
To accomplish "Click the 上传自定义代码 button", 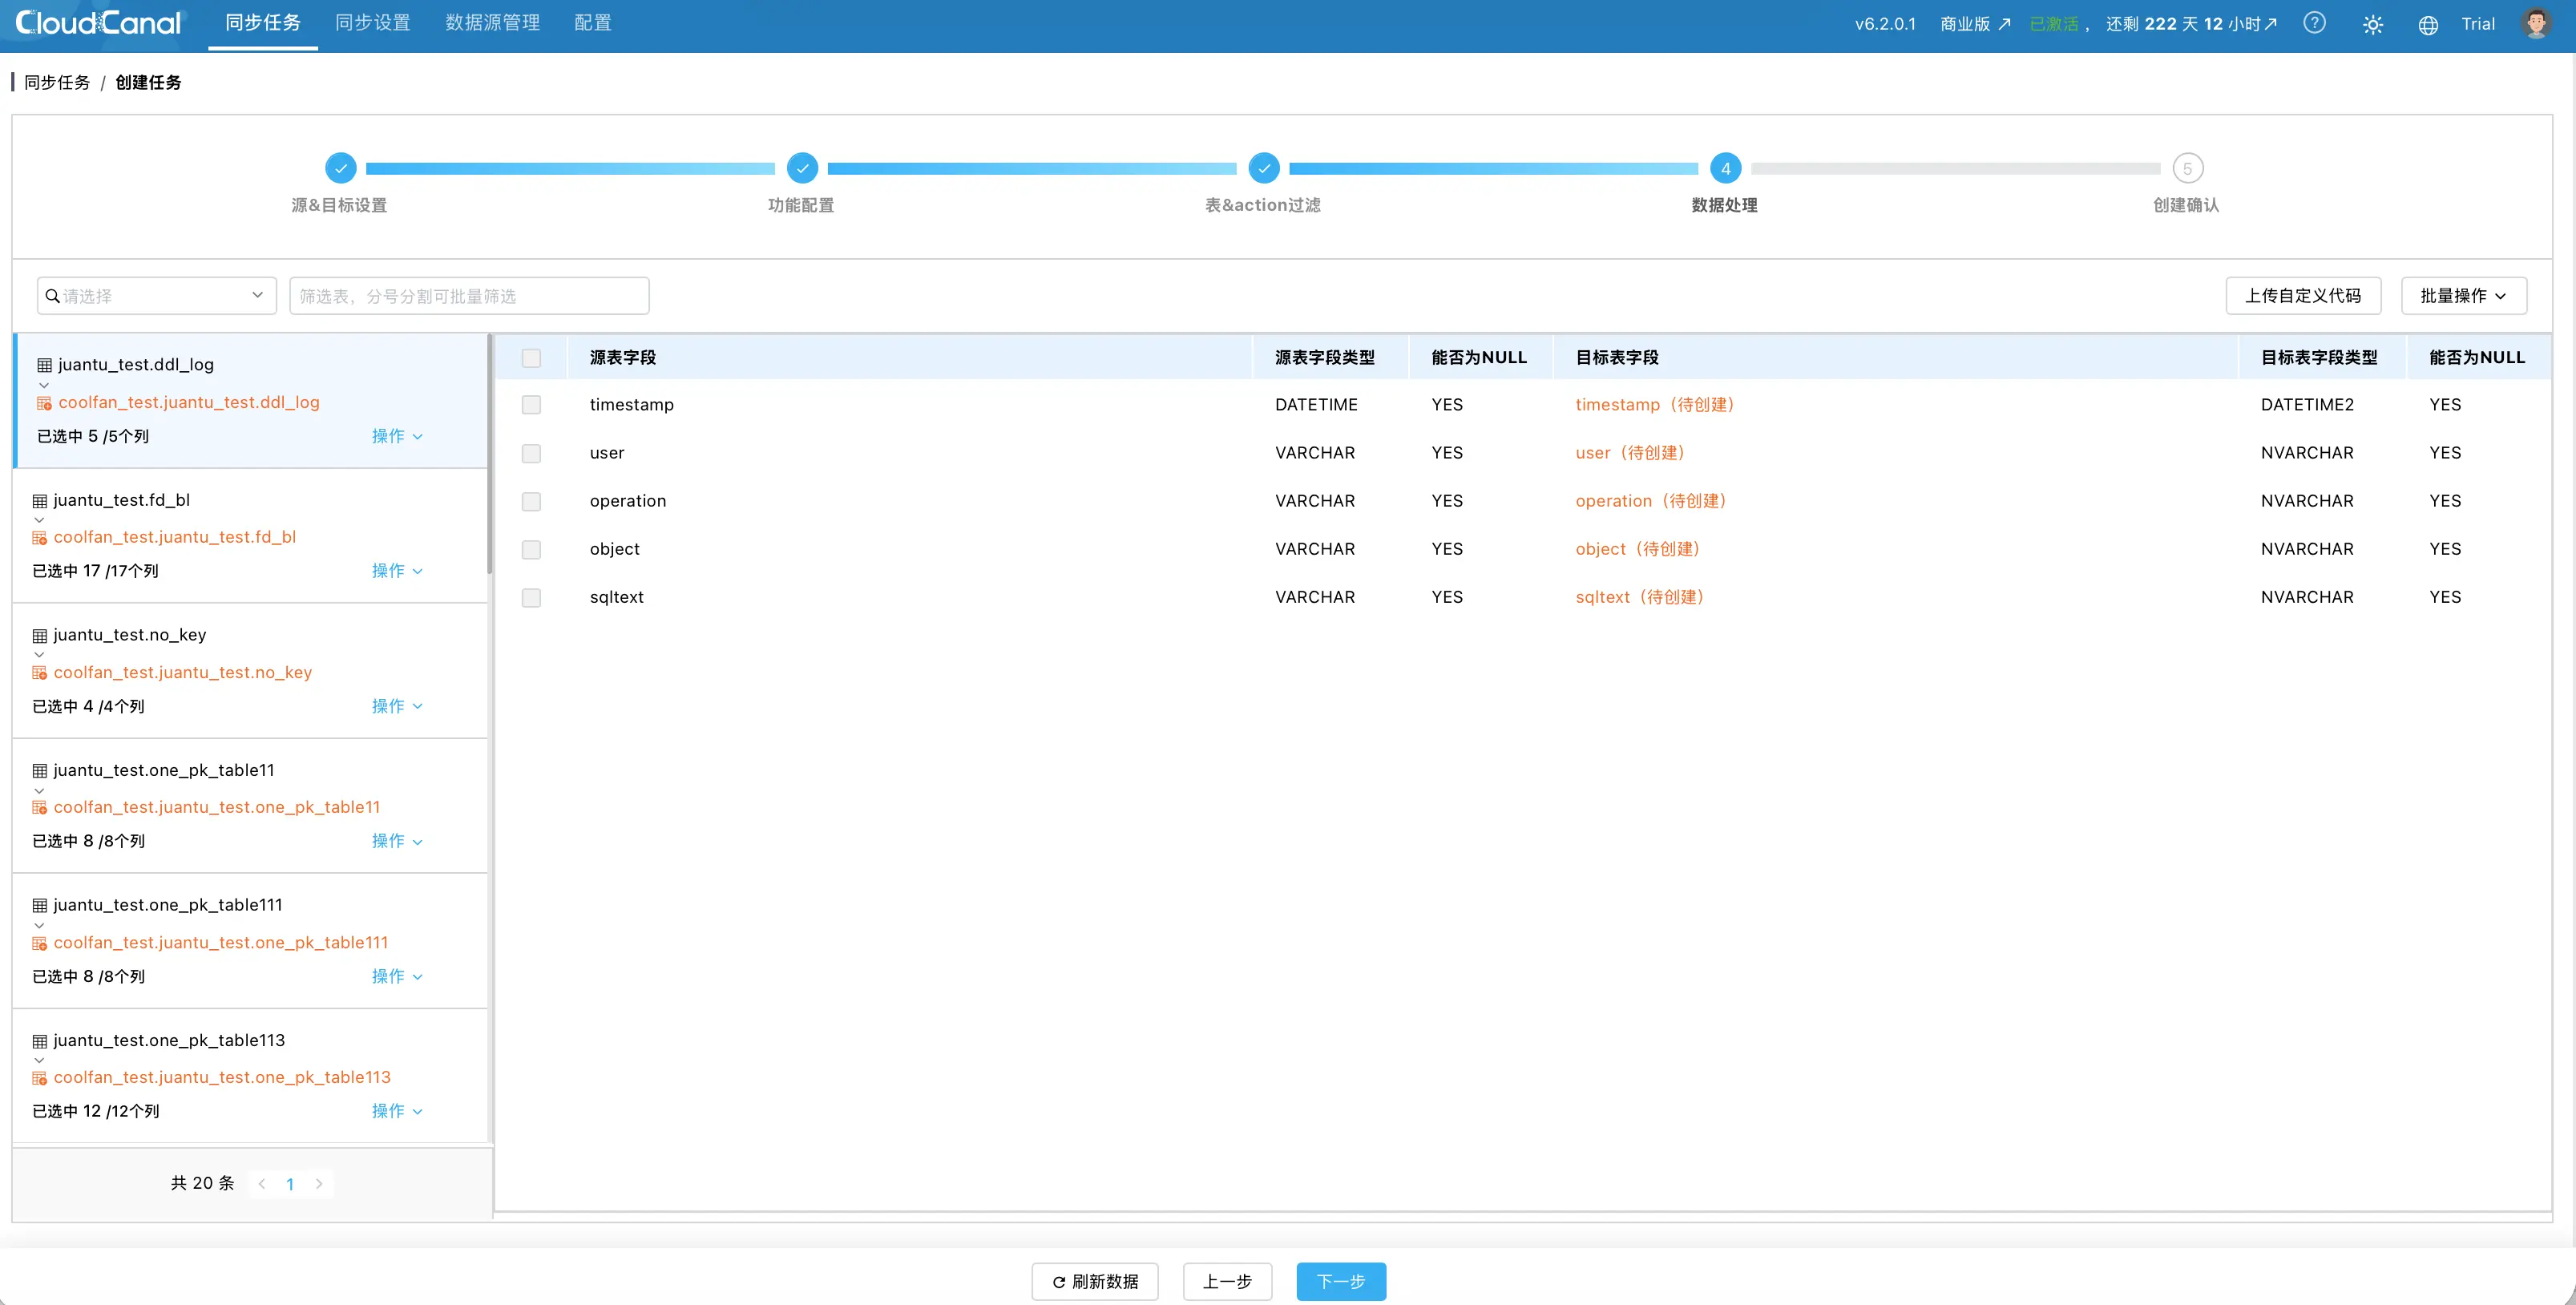I will [x=2303, y=296].
